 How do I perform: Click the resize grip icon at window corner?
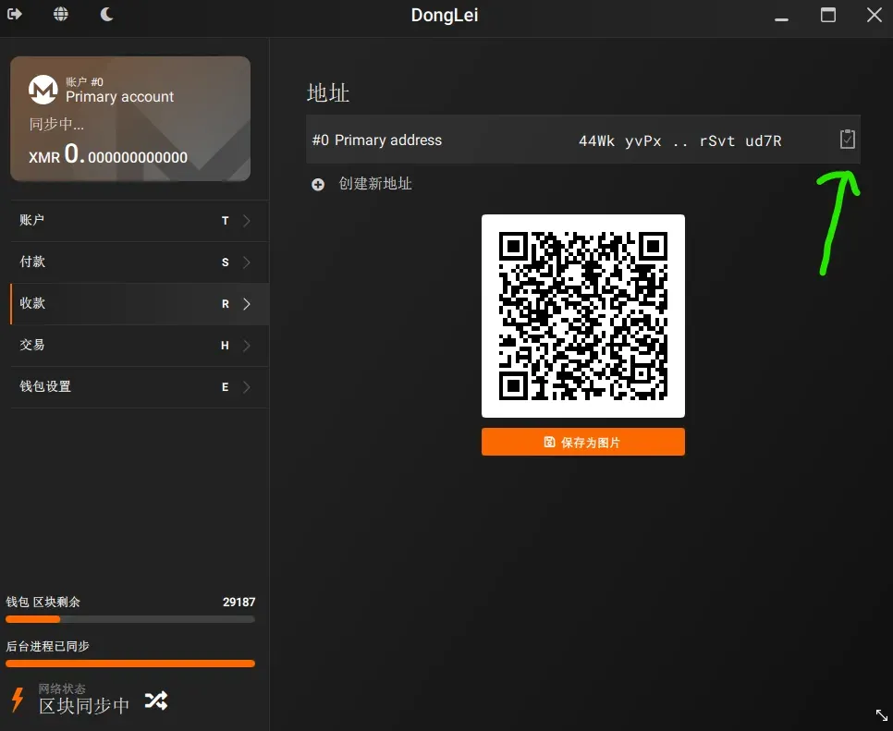(x=882, y=715)
